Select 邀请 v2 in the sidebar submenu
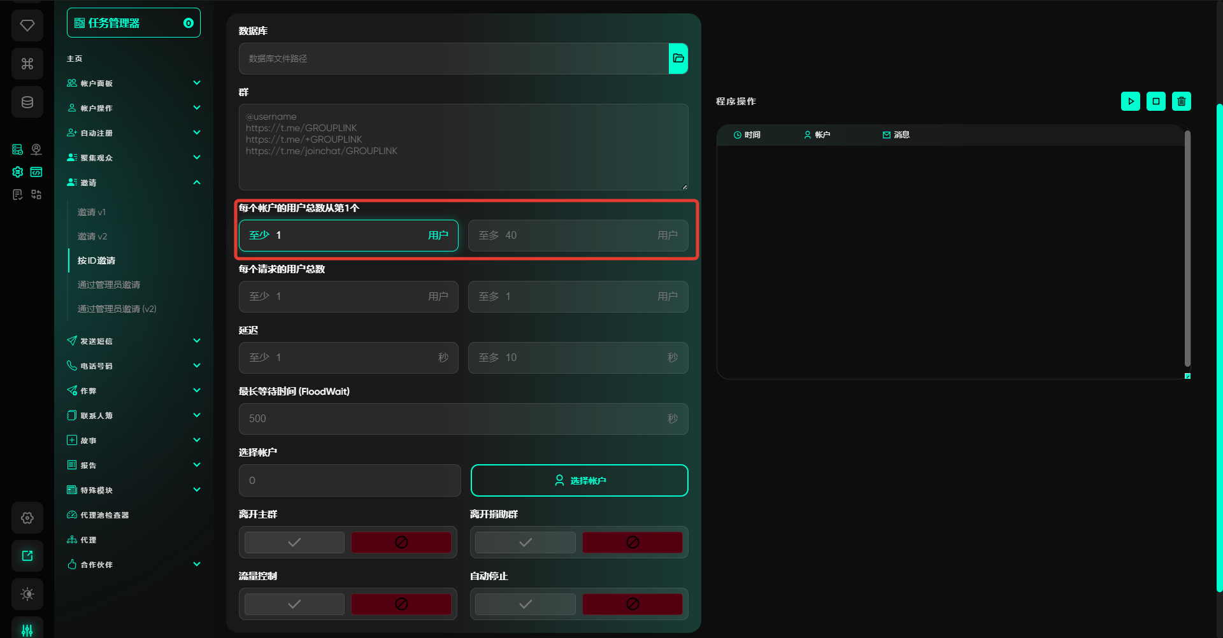 (x=92, y=236)
